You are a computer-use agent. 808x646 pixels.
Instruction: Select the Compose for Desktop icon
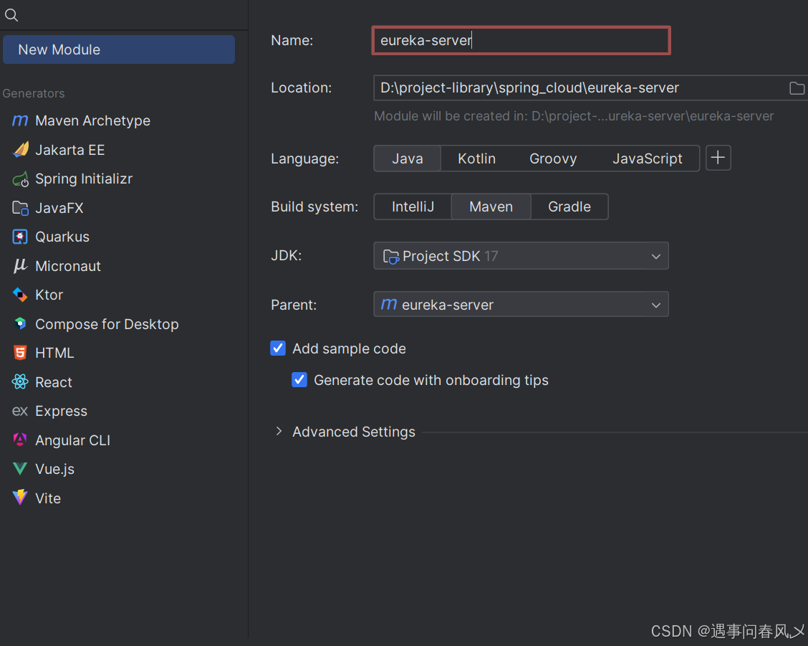tap(20, 323)
